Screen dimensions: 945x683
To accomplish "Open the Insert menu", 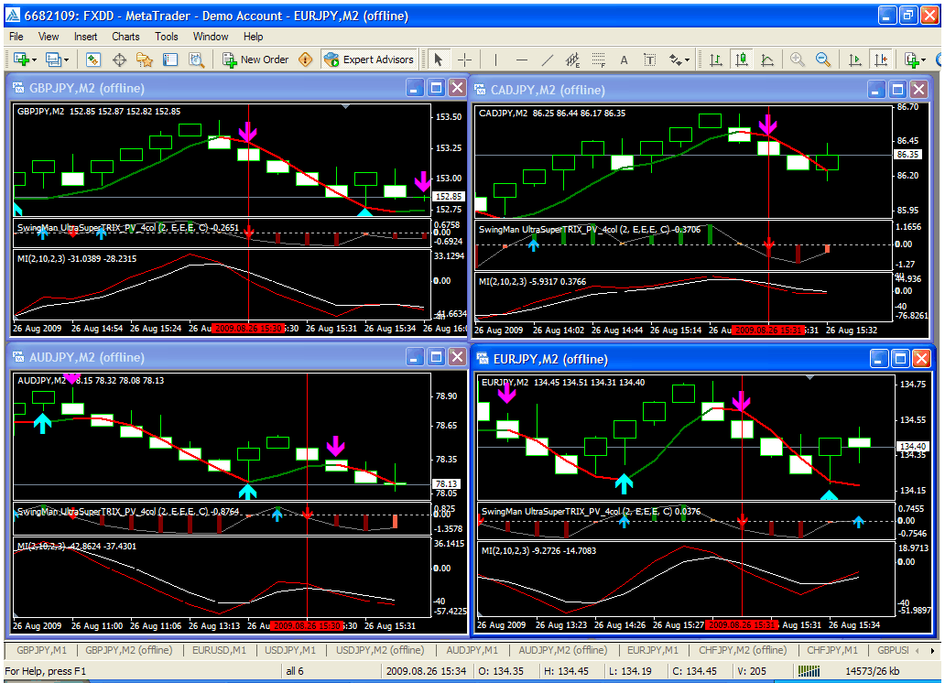I will (85, 37).
